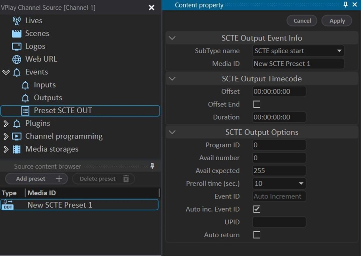Select Lives in the source tree
Image resolution: width=361 pixels, height=256 pixels.
[x=34, y=21]
